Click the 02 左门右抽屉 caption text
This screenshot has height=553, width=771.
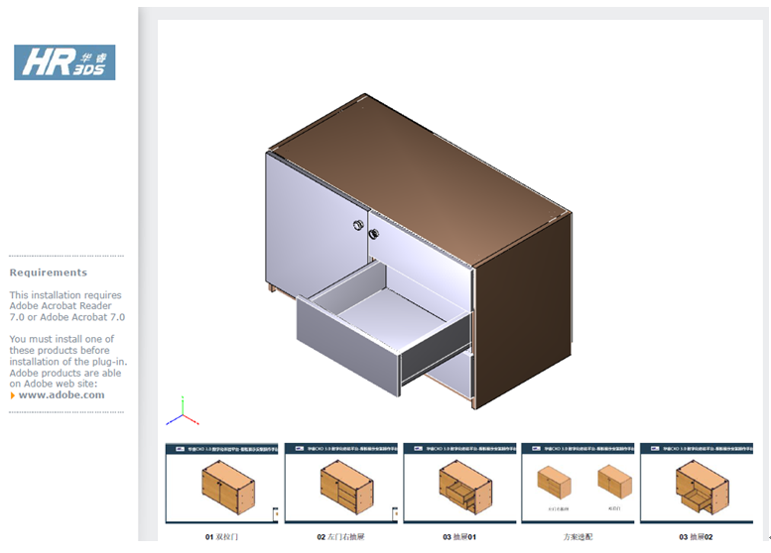(340, 537)
